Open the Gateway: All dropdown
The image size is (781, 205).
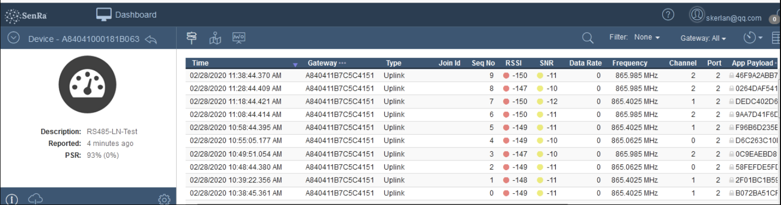click(703, 38)
